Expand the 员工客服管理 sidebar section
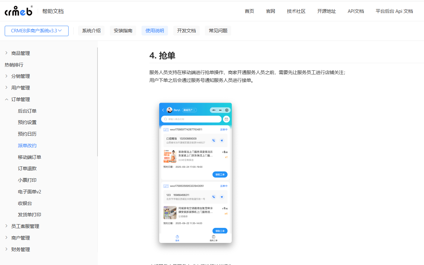The image size is (424, 265). (x=25, y=226)
